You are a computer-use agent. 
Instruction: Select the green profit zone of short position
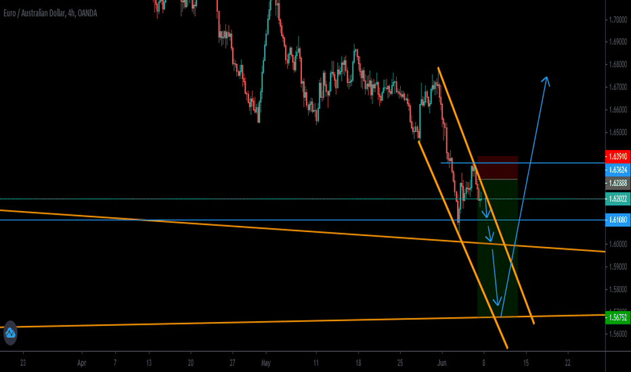[498, 248]
